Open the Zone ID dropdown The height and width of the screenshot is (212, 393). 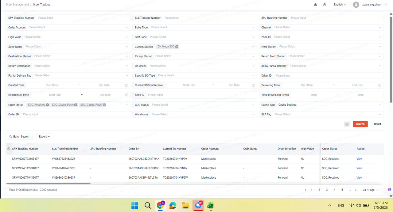[x=321, y=37]
